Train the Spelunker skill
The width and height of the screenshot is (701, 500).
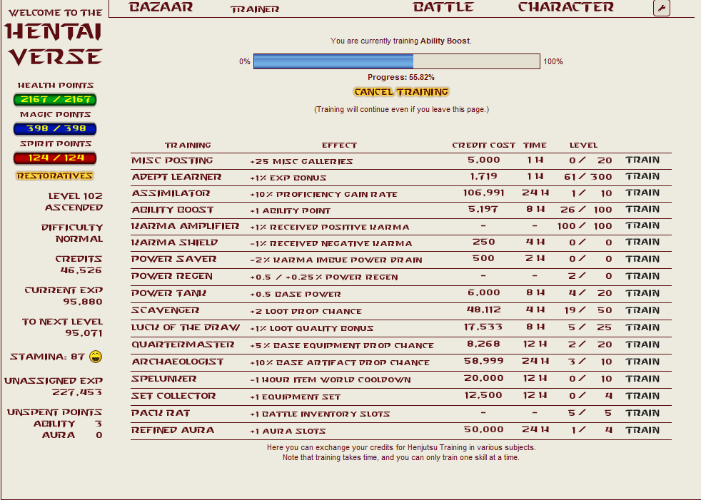point(642,379)
